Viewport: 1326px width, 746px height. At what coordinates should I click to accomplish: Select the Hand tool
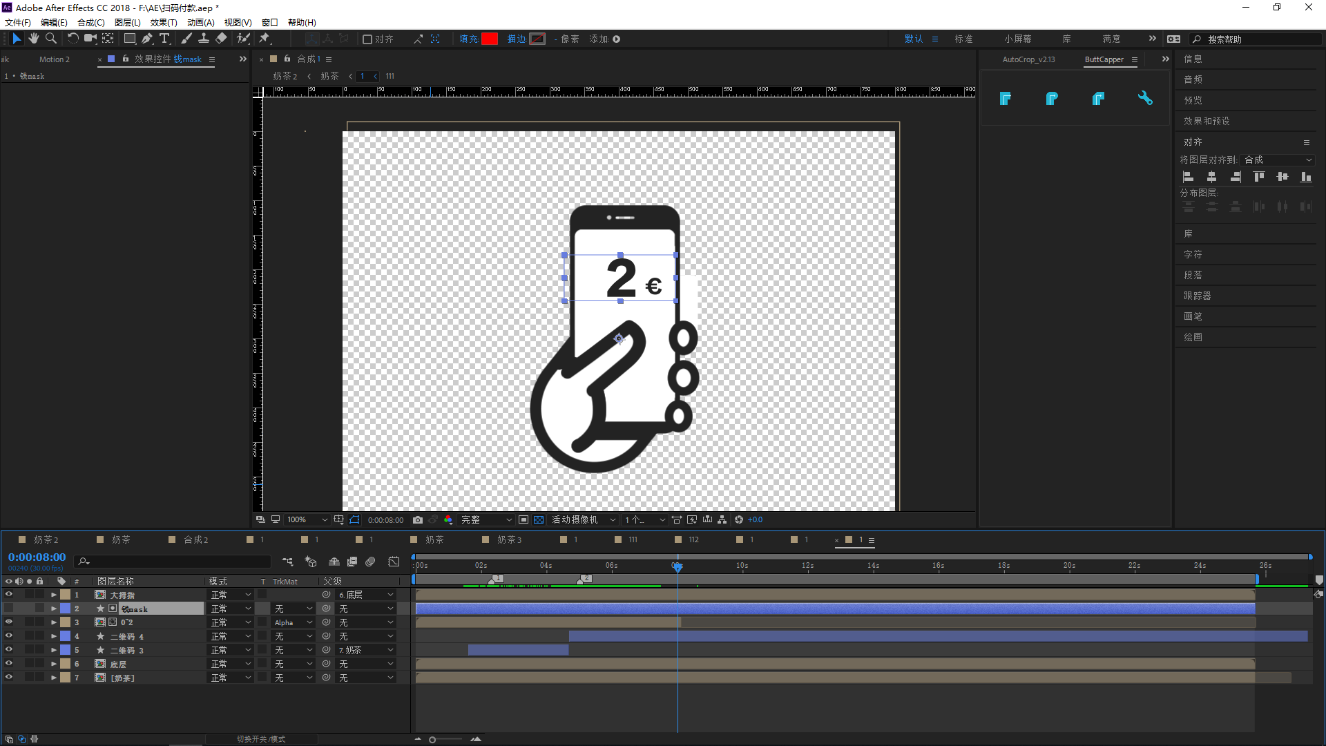[x=33, y=39]
